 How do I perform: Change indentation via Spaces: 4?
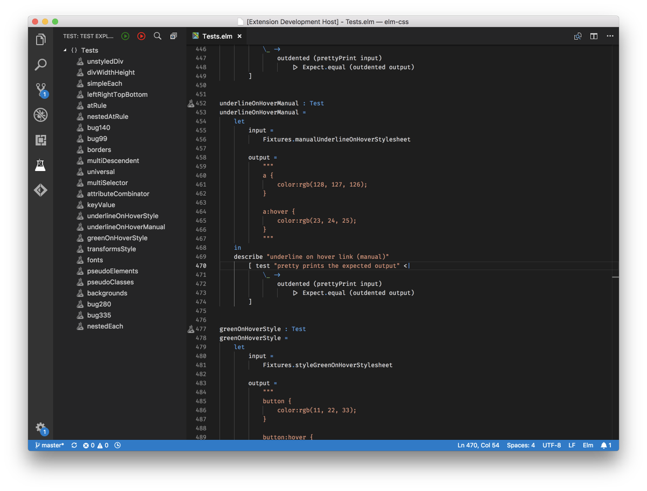click(521, 445)
